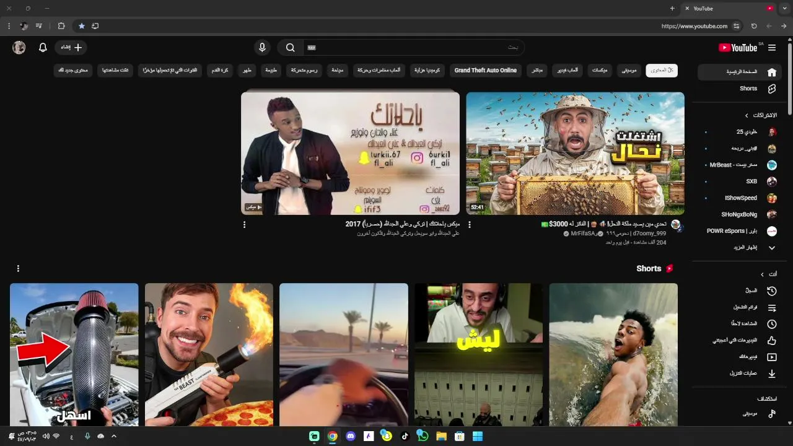Click the Create (إنشاء) button
The height and width of the screenshot is (446, 793).
coord(71,48)
